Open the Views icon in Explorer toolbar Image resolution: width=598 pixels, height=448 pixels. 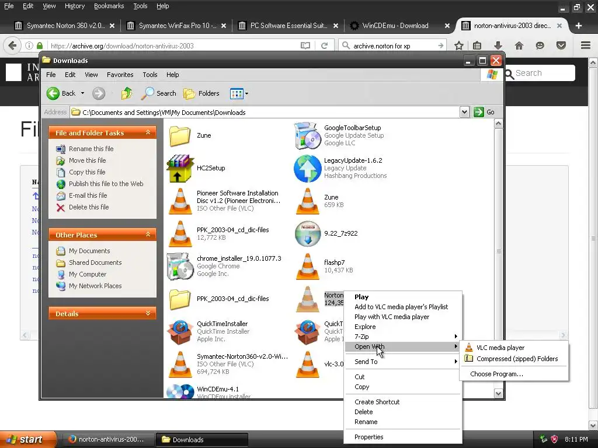[237, 93]
